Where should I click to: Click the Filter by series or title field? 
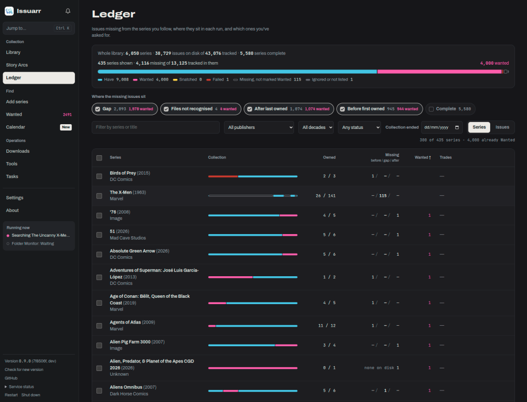[x=155, y=127]
